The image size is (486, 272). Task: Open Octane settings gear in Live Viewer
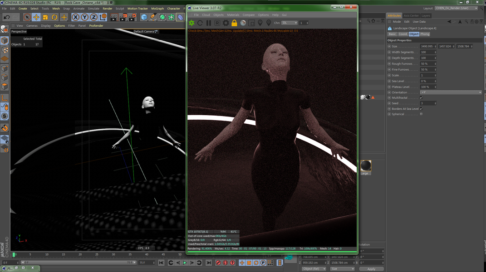[x=226, y=23]
